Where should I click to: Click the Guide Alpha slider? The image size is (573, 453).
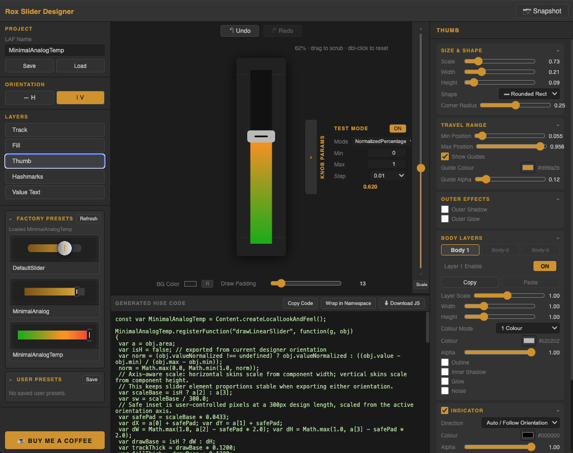[510, 179]
